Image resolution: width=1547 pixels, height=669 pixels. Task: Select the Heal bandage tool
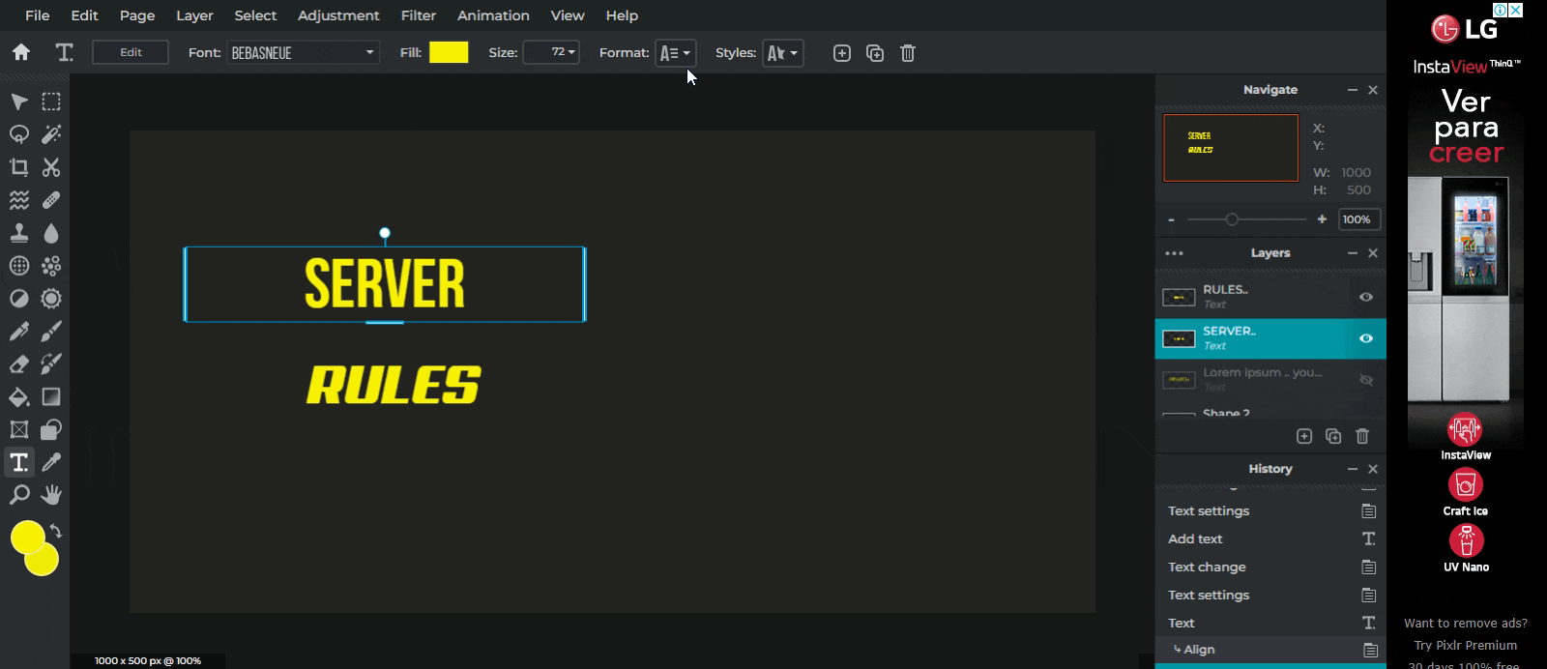point(51,200)
